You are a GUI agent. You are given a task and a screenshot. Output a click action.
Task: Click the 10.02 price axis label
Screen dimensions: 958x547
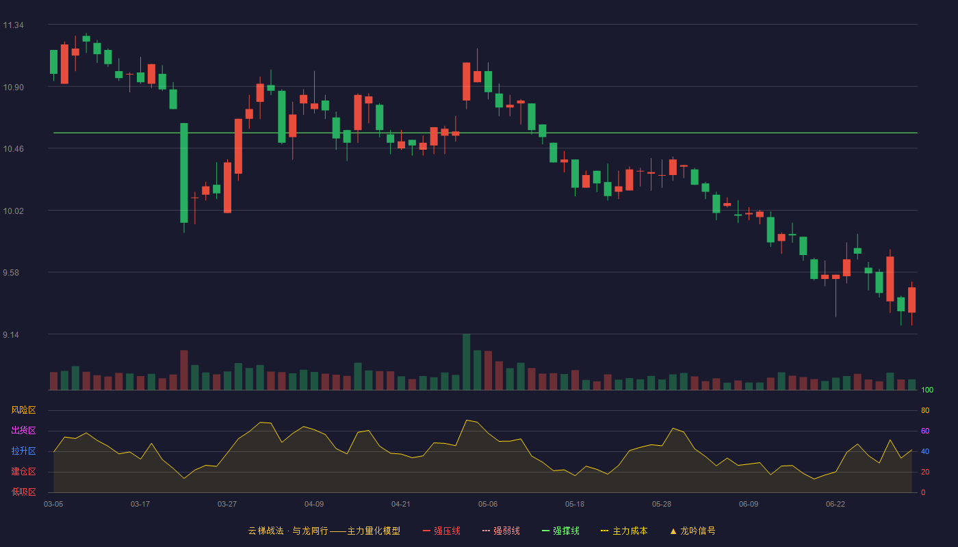(x=13, y=211)
